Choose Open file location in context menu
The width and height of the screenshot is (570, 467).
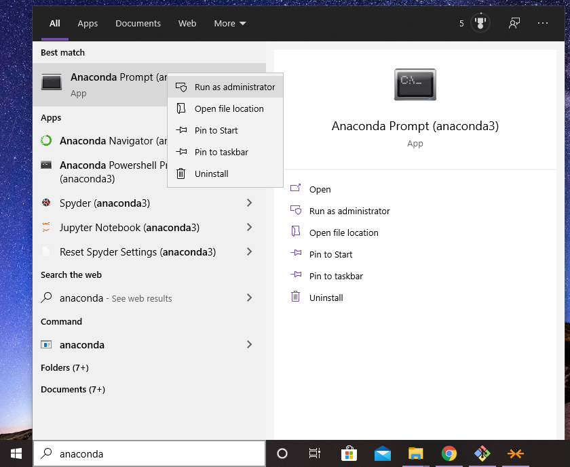coord(225,108)
